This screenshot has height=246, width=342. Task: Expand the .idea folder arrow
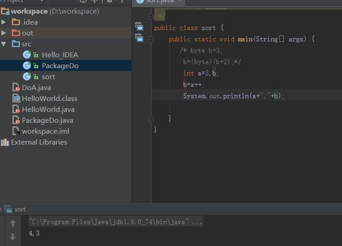(4, 22)
